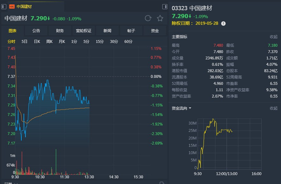Open the 资金流向 dropdown arrow

[190, 108]
